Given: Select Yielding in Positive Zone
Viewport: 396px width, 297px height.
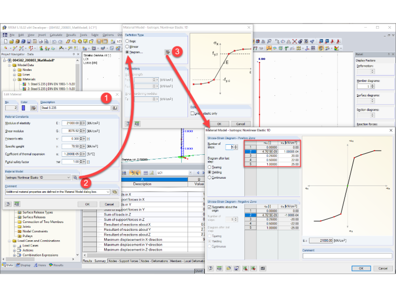Looking at the screenshot, I should point(209,172).
